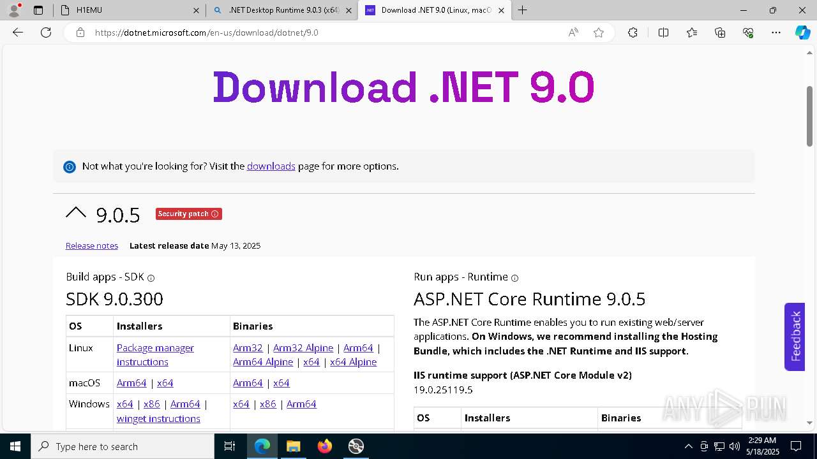This screenshot has height=459, width=817.
Task: Download macOS Arm64 SDK installer
Action: coord(131,383)
